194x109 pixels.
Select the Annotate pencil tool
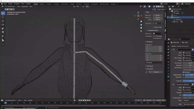(x=3, y=36)
